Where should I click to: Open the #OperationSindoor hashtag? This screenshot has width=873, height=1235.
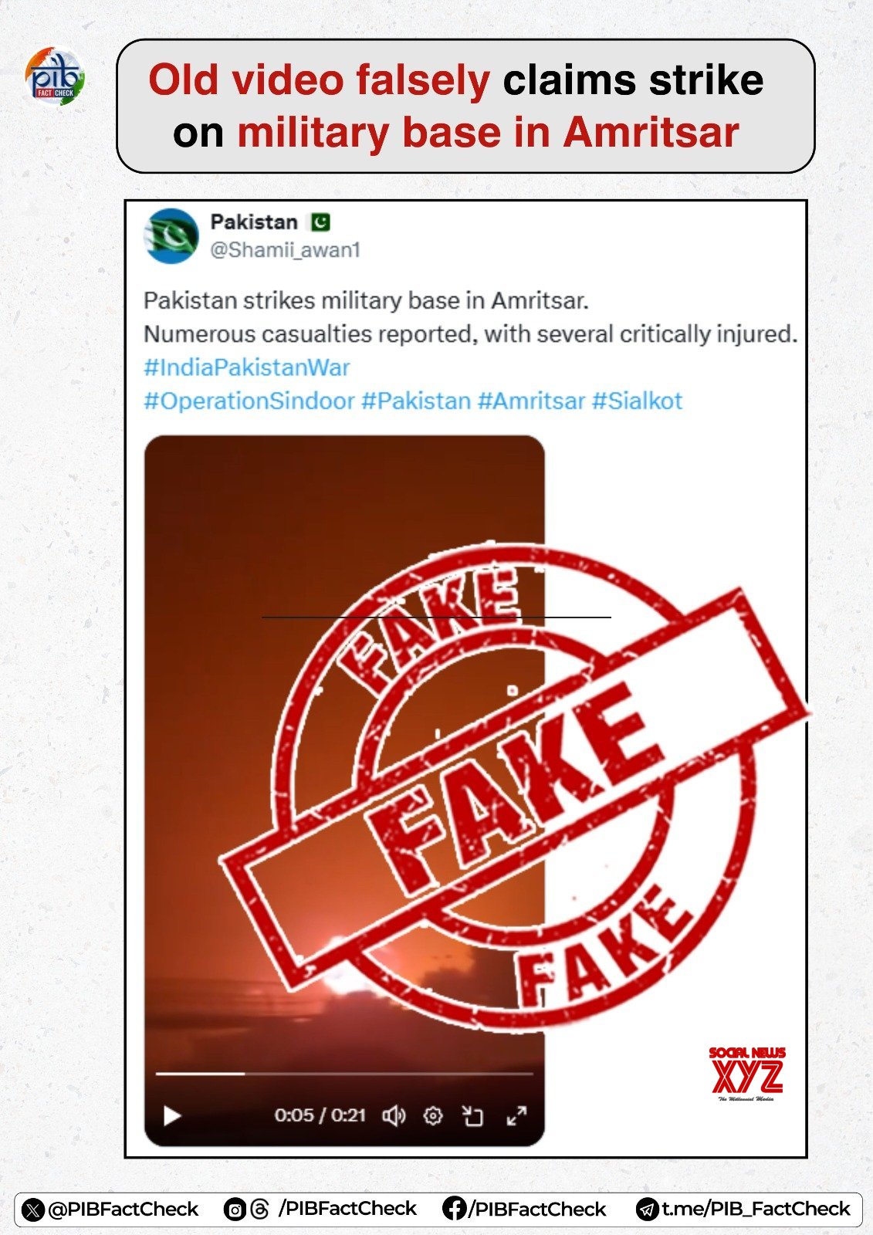coord(249,401)
